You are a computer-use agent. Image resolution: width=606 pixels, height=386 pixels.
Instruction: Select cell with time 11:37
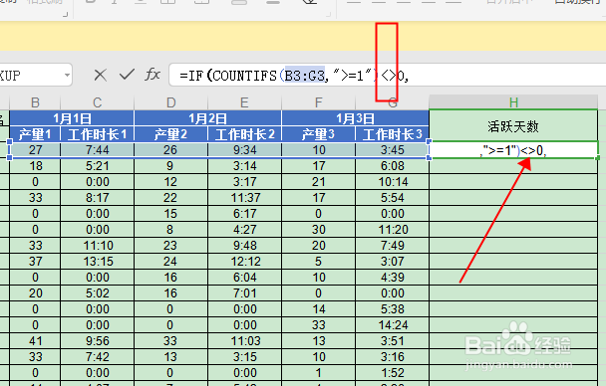244,198
